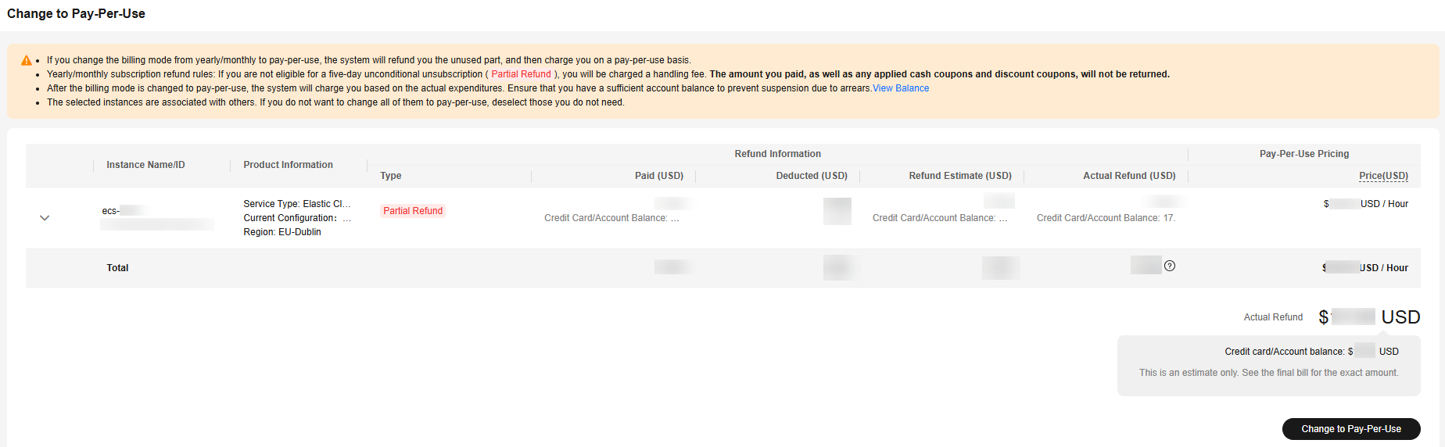Click the Product Information column header
Image resolution: width=1445 pixels, height=447 pixels.
point(288,165)
